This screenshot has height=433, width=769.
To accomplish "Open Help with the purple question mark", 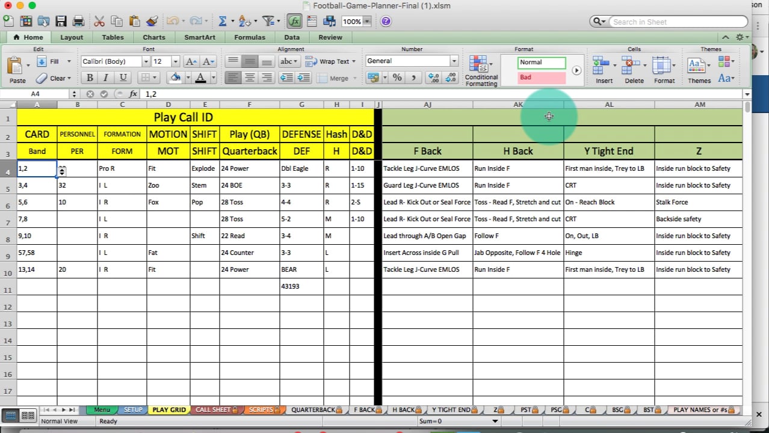I will (386, 21).
